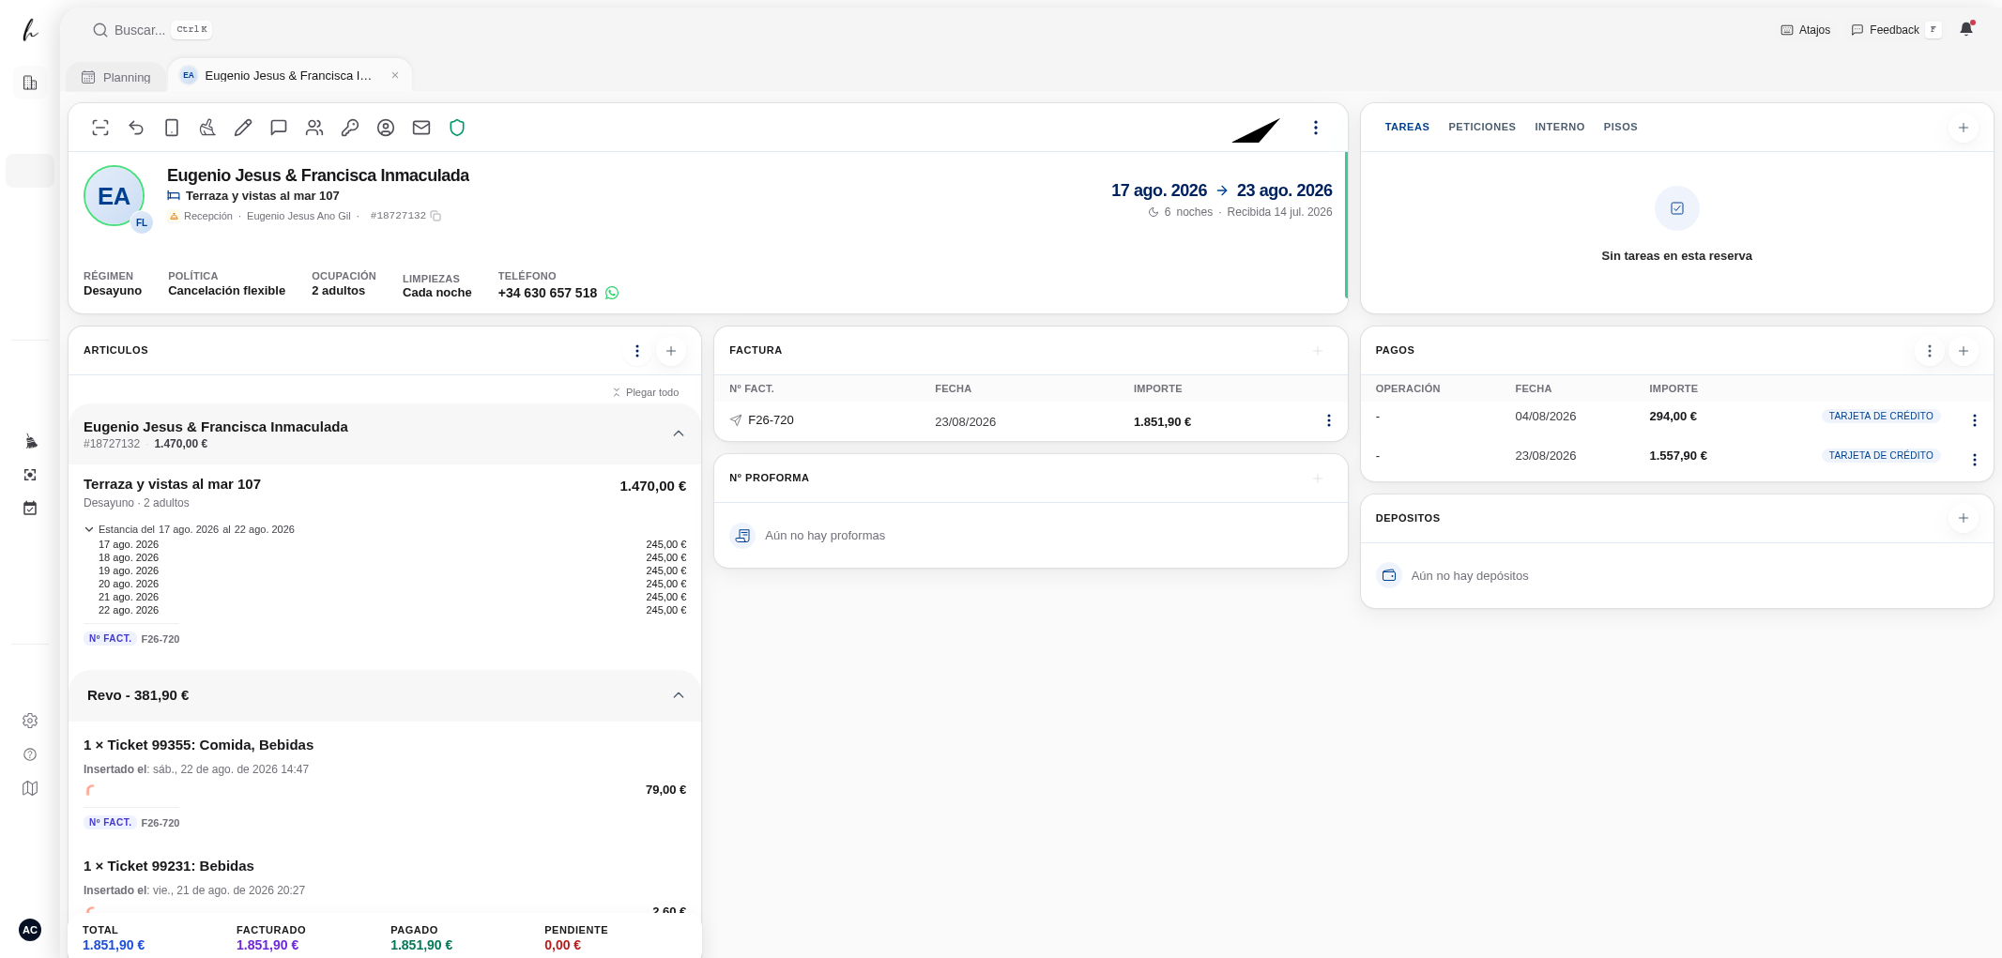Add a new payment in Pagos panel
This screenshot has height=958, width=2002.
(x=1964, y=351)
